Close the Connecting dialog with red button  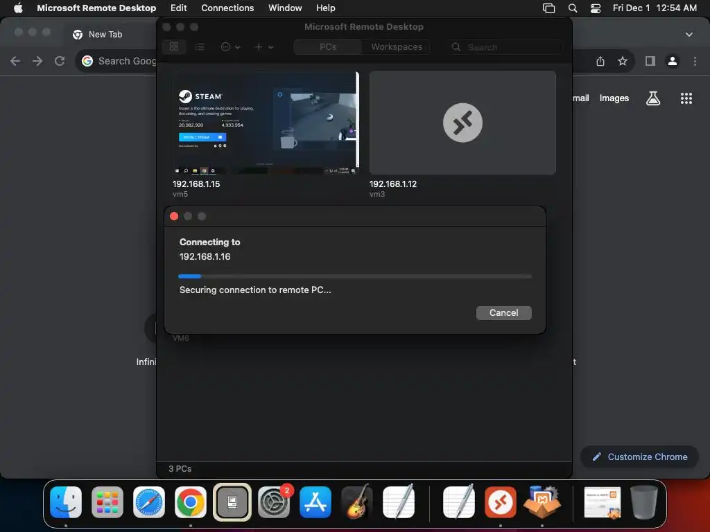(x=174, y=216)
